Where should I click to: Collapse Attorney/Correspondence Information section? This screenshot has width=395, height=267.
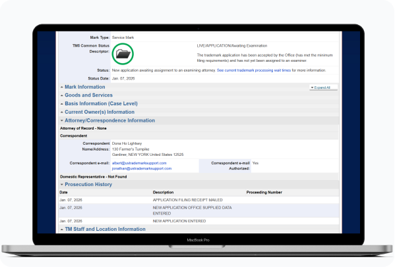(x=110, y=120)
